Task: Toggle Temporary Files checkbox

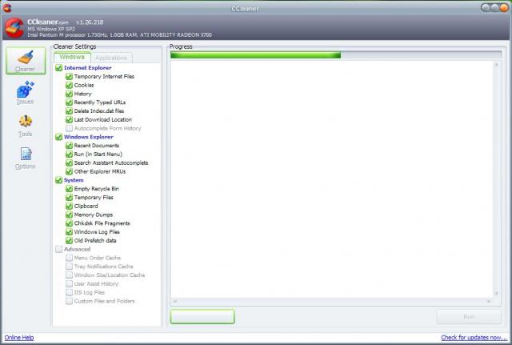Action: pyautogui.click(x=69, y=198)
